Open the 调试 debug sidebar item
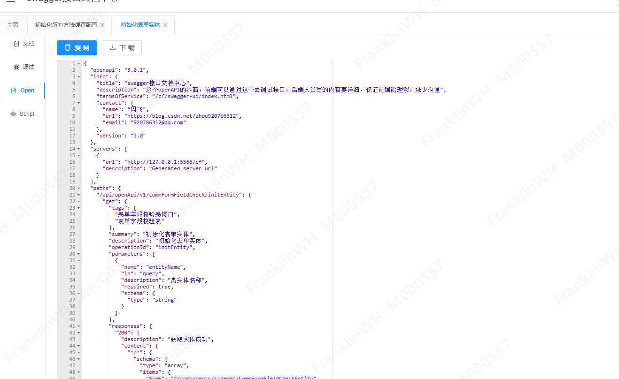 pos(23,67)
